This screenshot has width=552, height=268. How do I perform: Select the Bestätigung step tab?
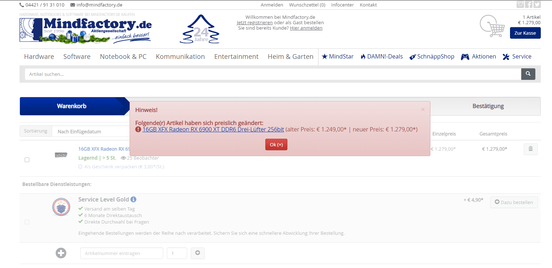coord(488,106)
